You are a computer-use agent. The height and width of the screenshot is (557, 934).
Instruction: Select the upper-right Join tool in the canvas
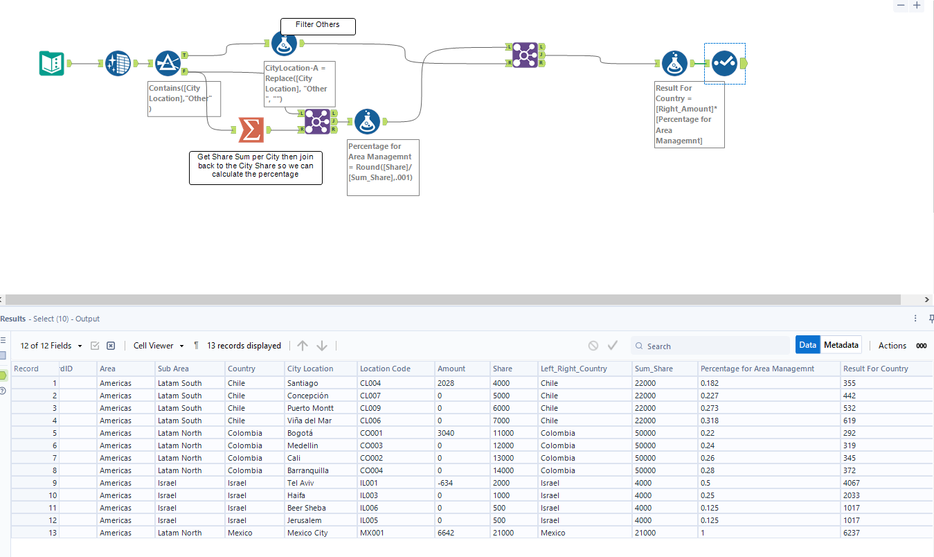pos(525,53)
